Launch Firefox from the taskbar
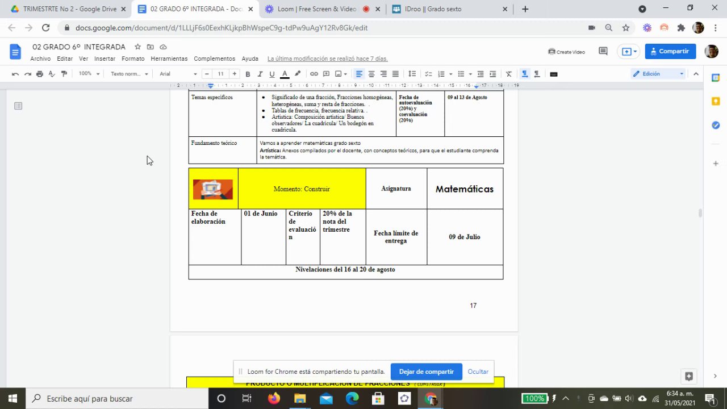The width and height of the screenshot is (727, 409). [274, 399]
